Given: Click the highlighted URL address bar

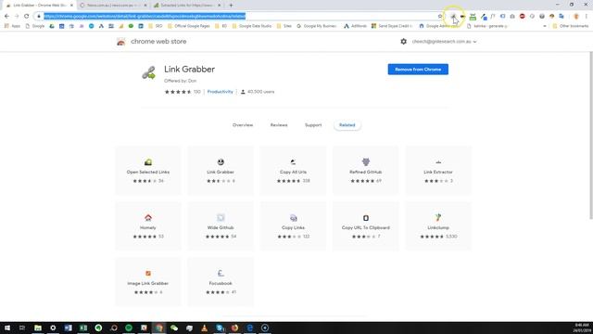Looking at the screenshot, I should pos(145,17).
